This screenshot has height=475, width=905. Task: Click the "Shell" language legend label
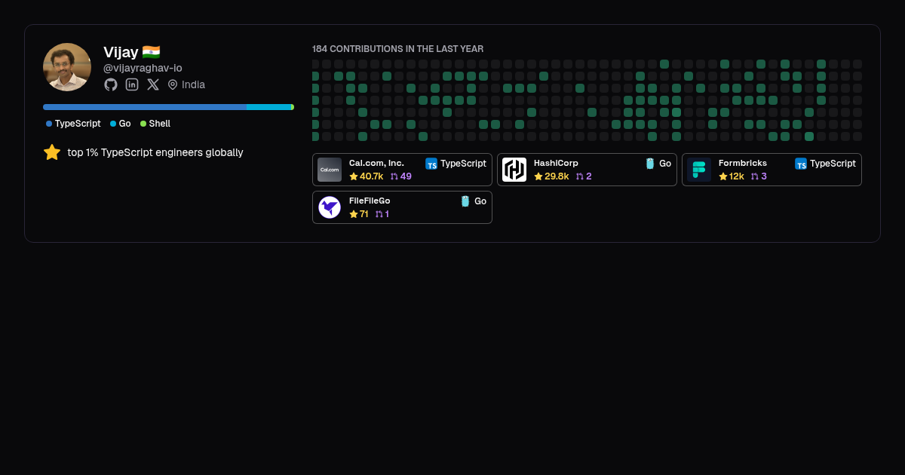160,124
